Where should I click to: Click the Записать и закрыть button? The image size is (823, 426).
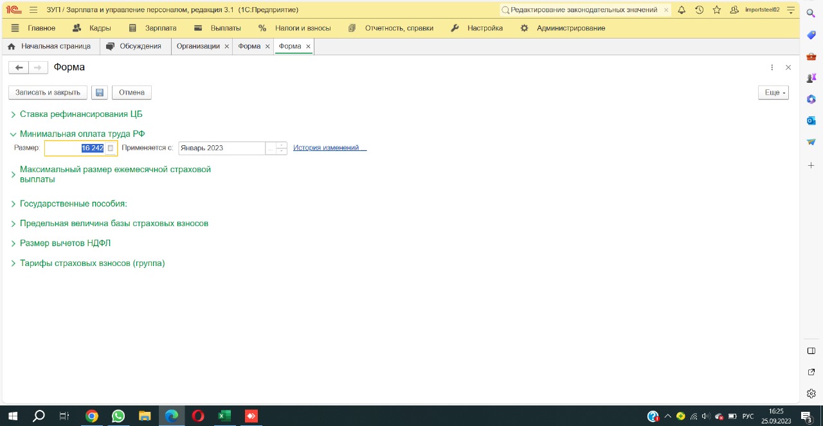click(48, 93)
